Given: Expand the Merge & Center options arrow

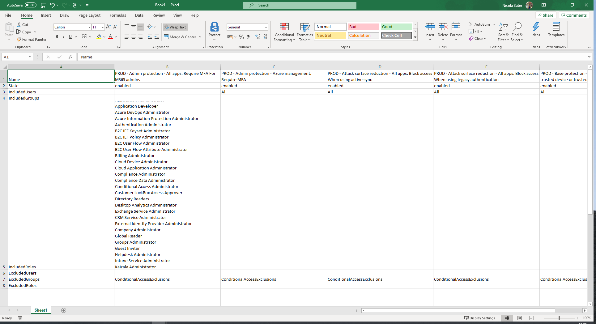Looking at the screenshot, I should point(200,37).
